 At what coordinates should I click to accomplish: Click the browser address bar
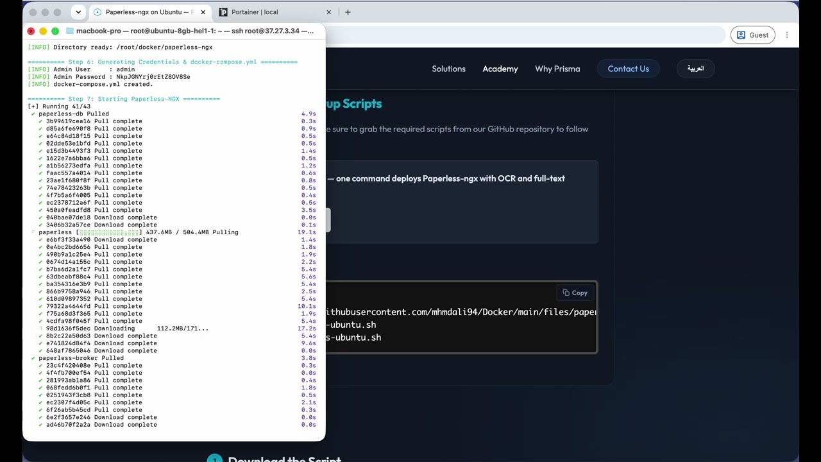(525, 35)
